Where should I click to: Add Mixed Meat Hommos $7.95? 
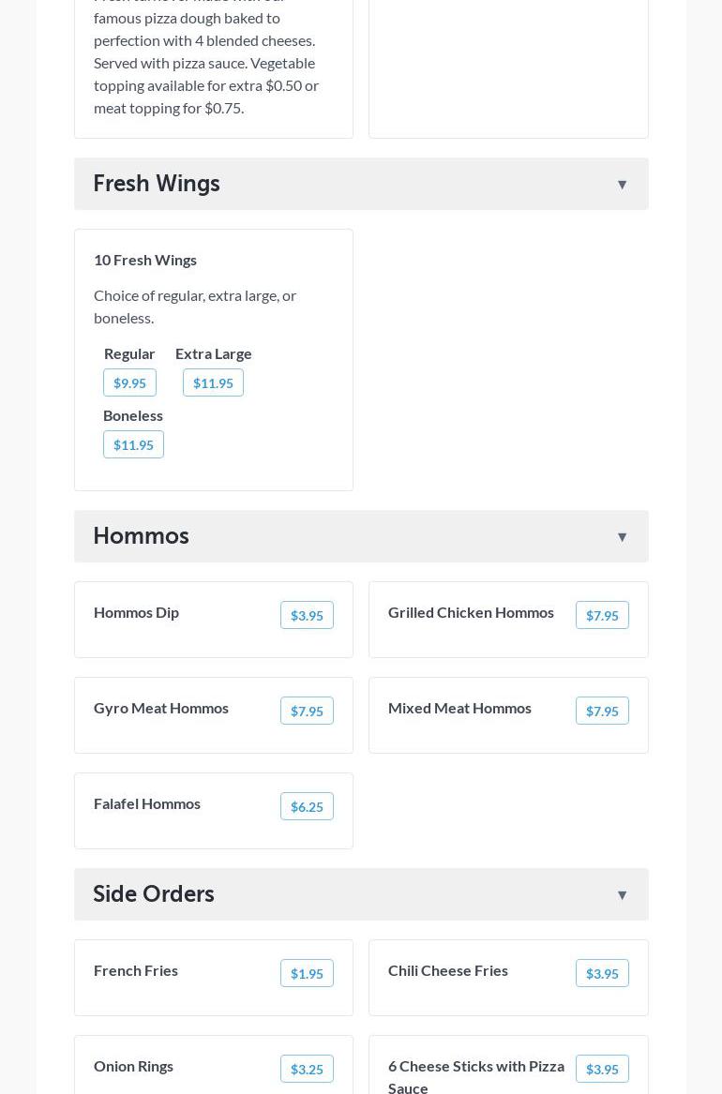tap(602, 711)
